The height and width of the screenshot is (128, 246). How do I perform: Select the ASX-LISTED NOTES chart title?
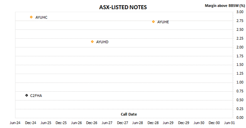coord(123,7)
